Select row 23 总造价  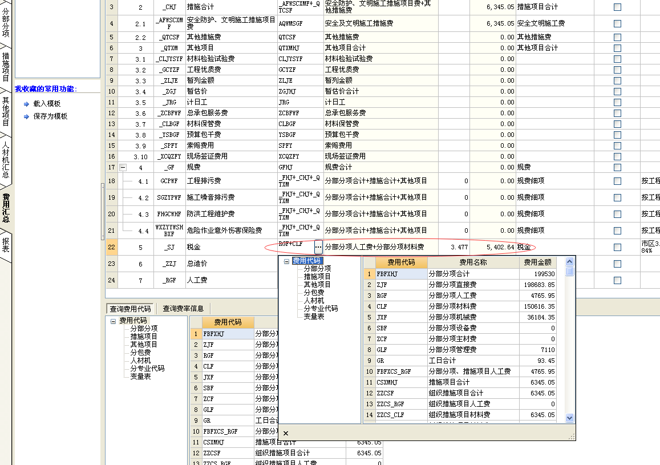111,264
